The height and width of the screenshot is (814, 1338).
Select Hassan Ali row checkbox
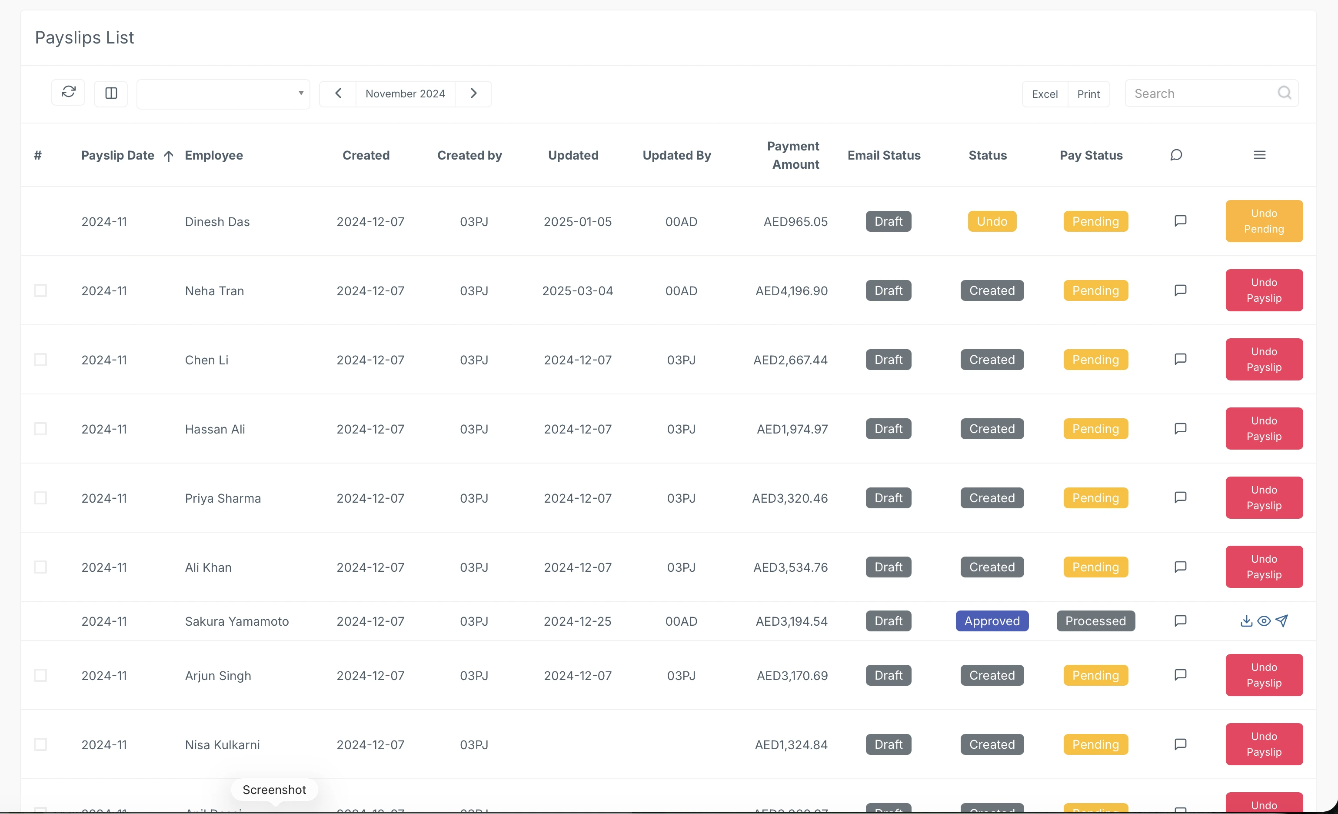[41, 429]
